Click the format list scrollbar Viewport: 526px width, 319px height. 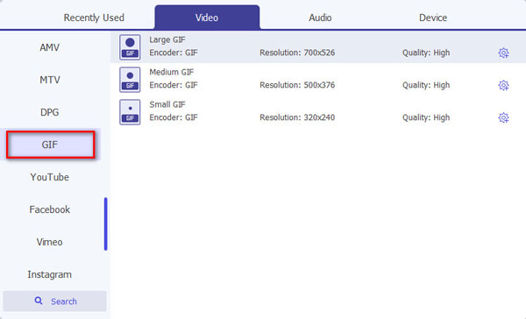coord(106,223)
